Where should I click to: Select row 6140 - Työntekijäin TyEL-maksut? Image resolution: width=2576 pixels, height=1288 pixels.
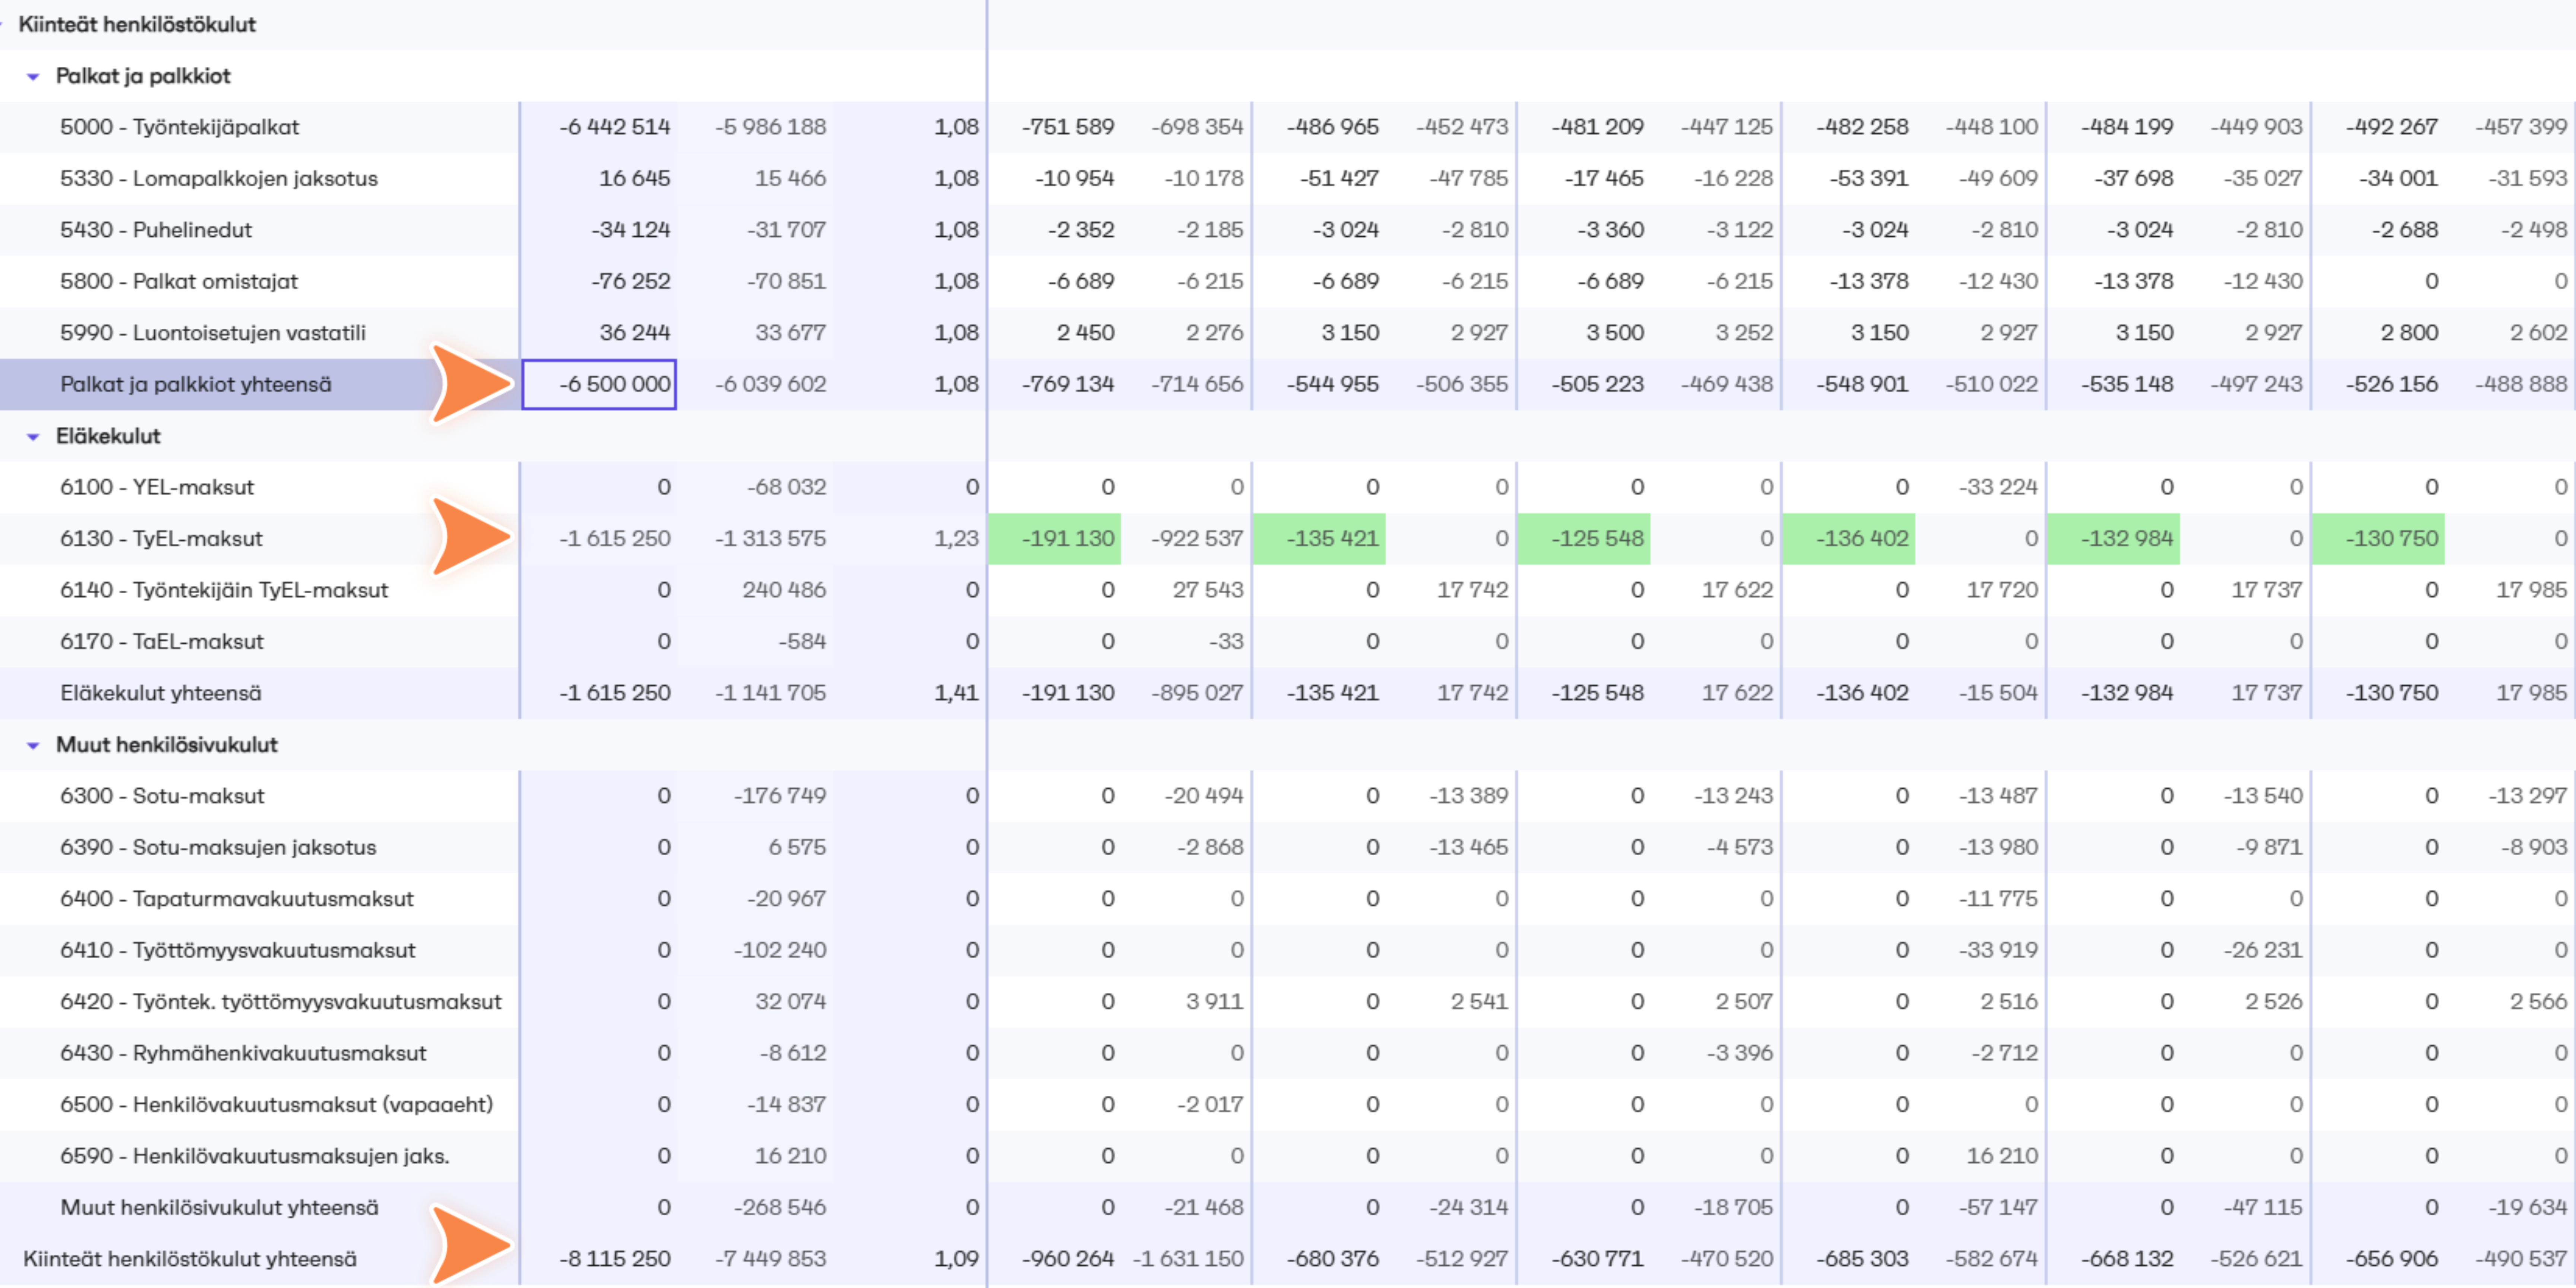click(x=1288, y=590)
